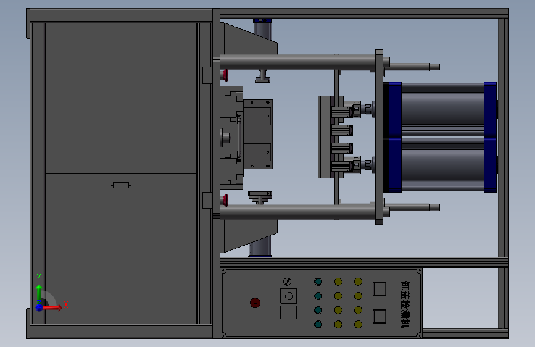Select the lower square display beside Chinese label
Image resolution: width=535 pixels, height=347 pixels.
tap(379, 316)
